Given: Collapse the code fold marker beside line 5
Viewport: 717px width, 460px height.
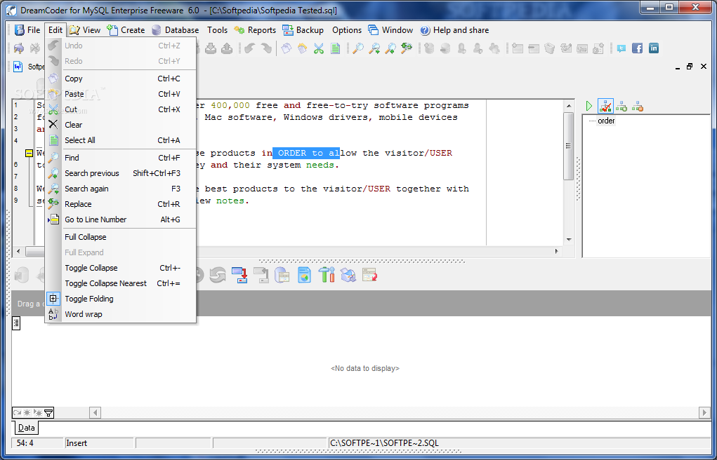Looking at the screenshot, I should tap(29, 154).
